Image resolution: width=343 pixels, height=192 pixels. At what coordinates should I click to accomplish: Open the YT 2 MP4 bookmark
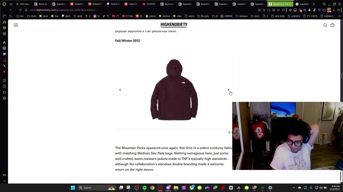pos(310,16)
